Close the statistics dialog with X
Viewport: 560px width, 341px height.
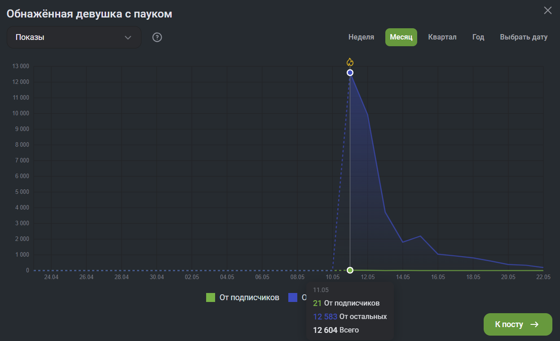click(x=547, y=10)
